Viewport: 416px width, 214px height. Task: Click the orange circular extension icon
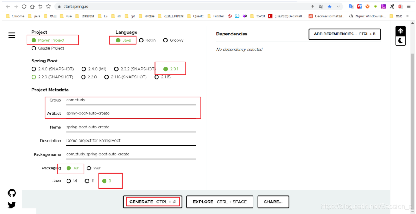coord(367,6)
